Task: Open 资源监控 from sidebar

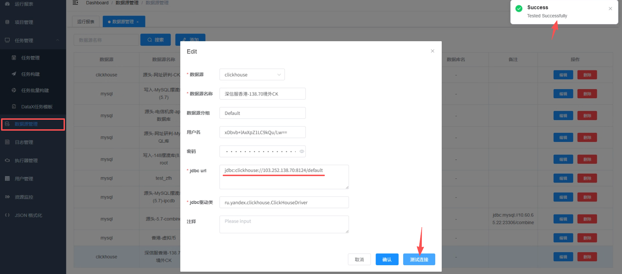Action: (24, 197)
